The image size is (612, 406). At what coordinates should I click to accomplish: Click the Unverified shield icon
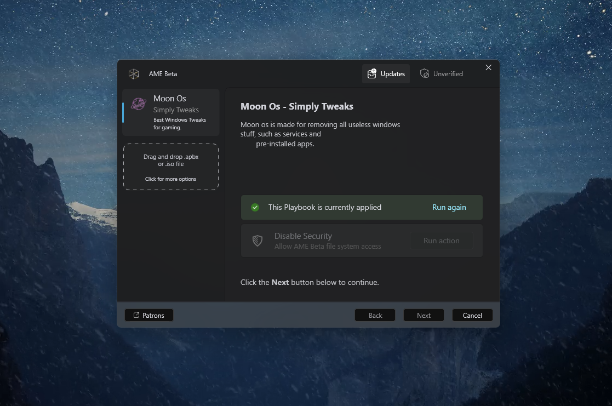pyautogui.click(x=424, y=73)
